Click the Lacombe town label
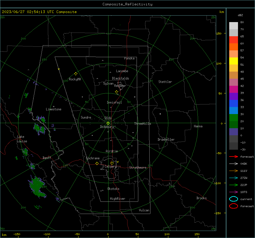The height and width of the screenshot is (238, 255). 122,71
